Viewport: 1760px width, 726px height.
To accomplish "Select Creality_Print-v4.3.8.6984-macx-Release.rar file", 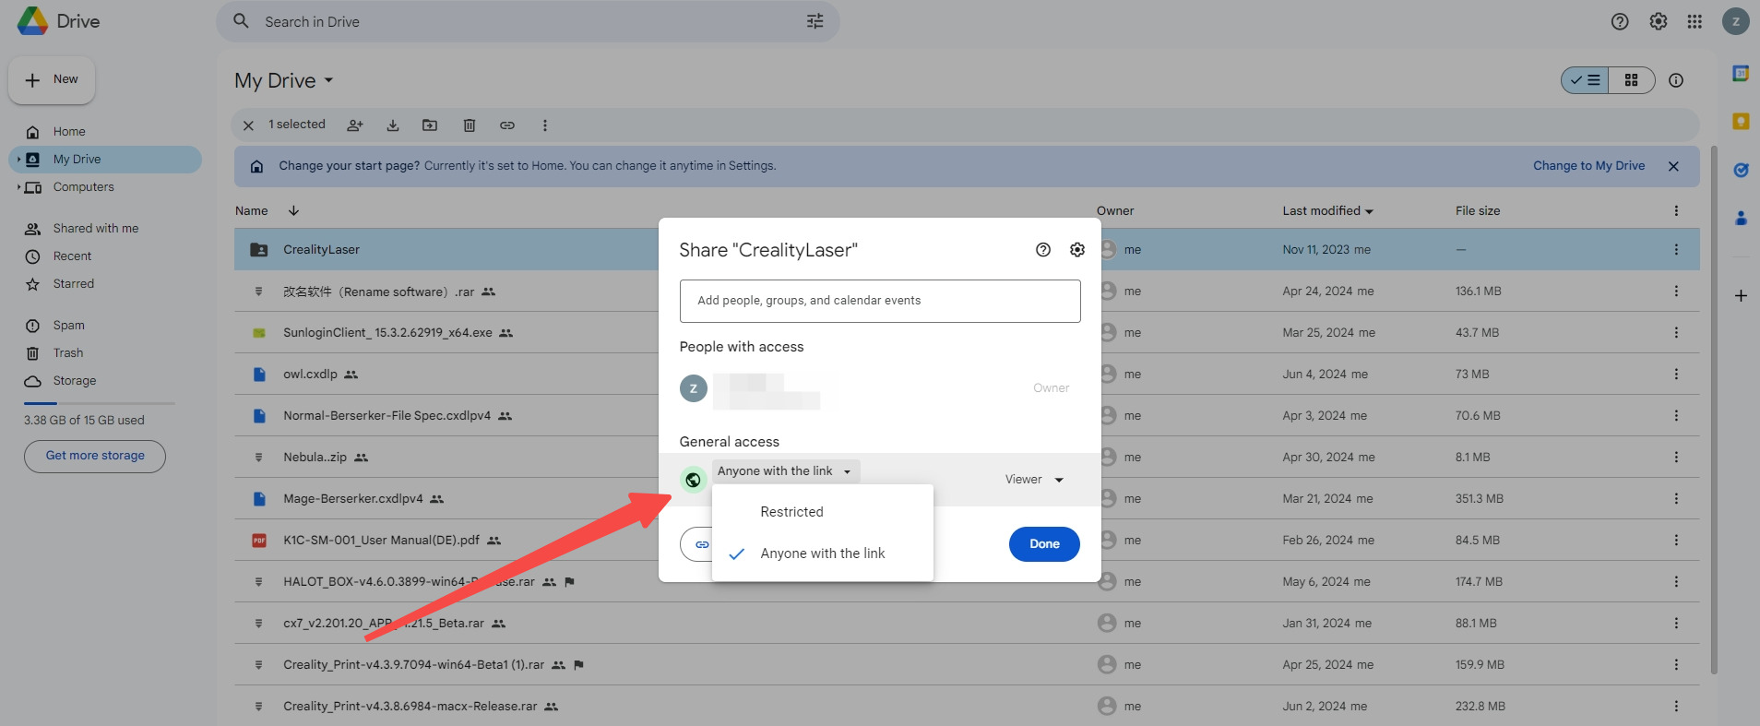I will point(410,707).
